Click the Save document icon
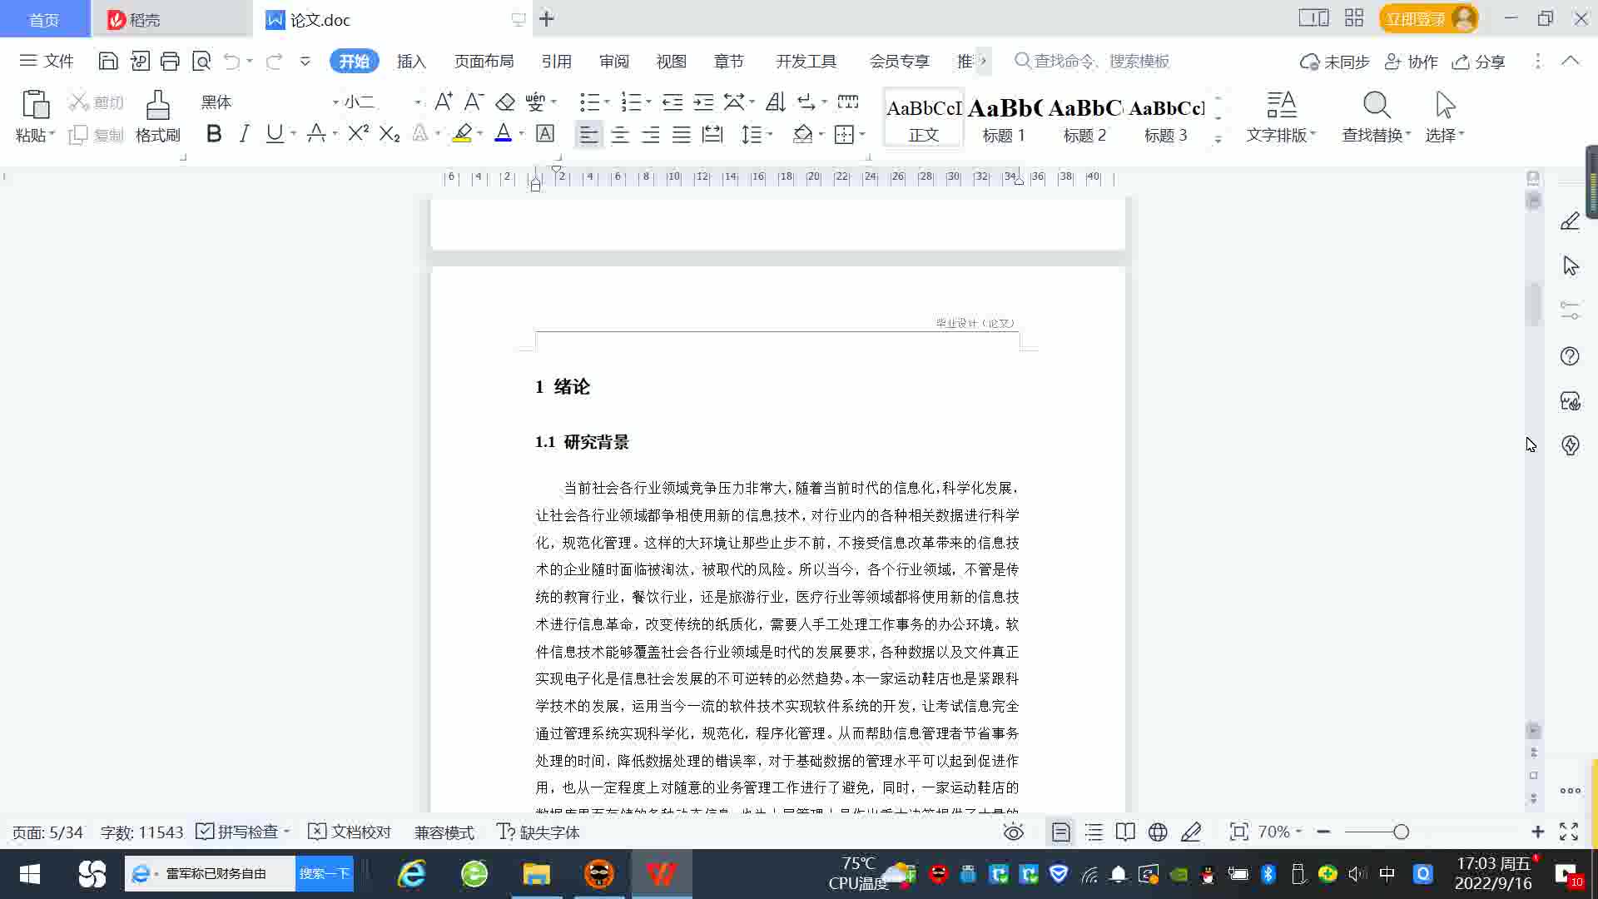Viewport: 1598px width, 899px height. [x=107, y=61]
